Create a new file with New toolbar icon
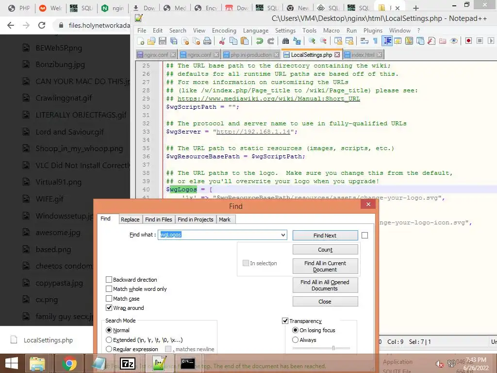 click(x=141, y=41)
